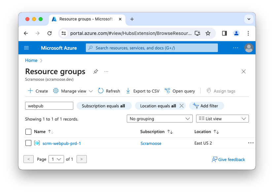Screen dimensions: 274x194
Task: Click the resource group cube icon
Action: tap(37, 143)
